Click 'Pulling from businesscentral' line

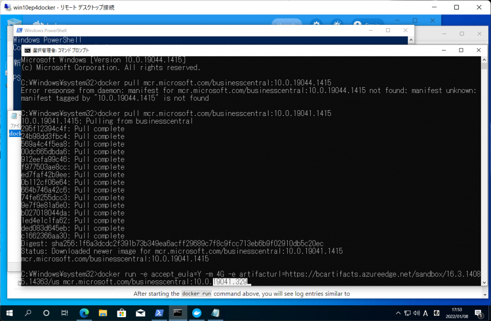point(107,121)
